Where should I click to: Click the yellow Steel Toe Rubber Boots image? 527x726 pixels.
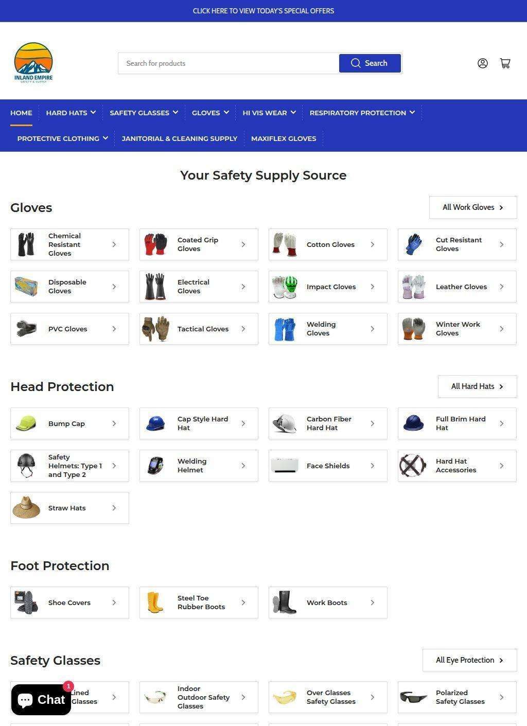[155, 603]
